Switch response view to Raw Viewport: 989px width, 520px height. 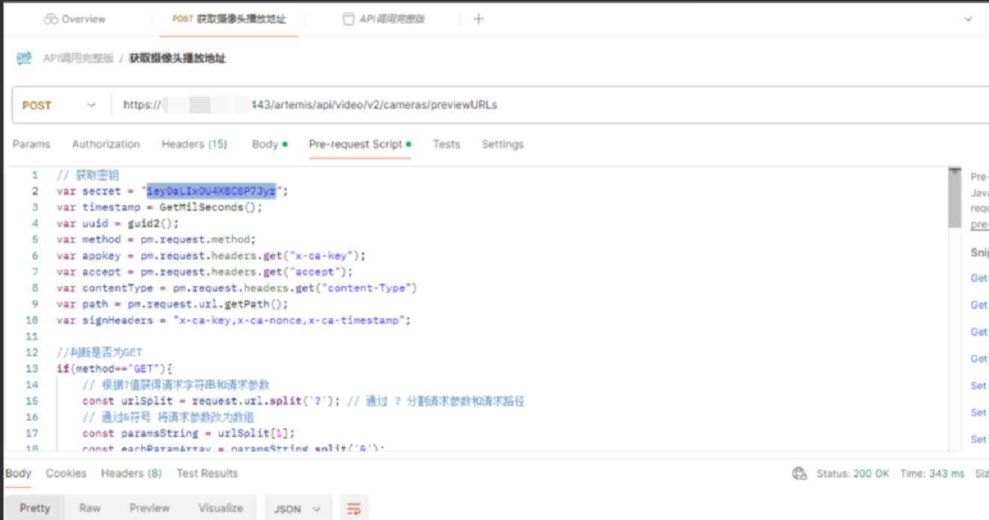[x=90, y=508]
